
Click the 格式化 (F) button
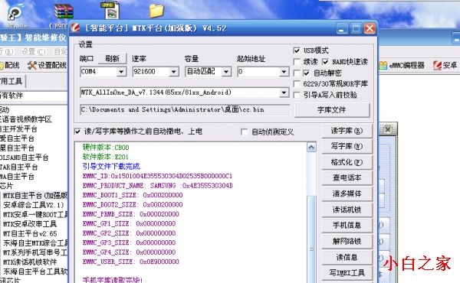click(347, 162)
